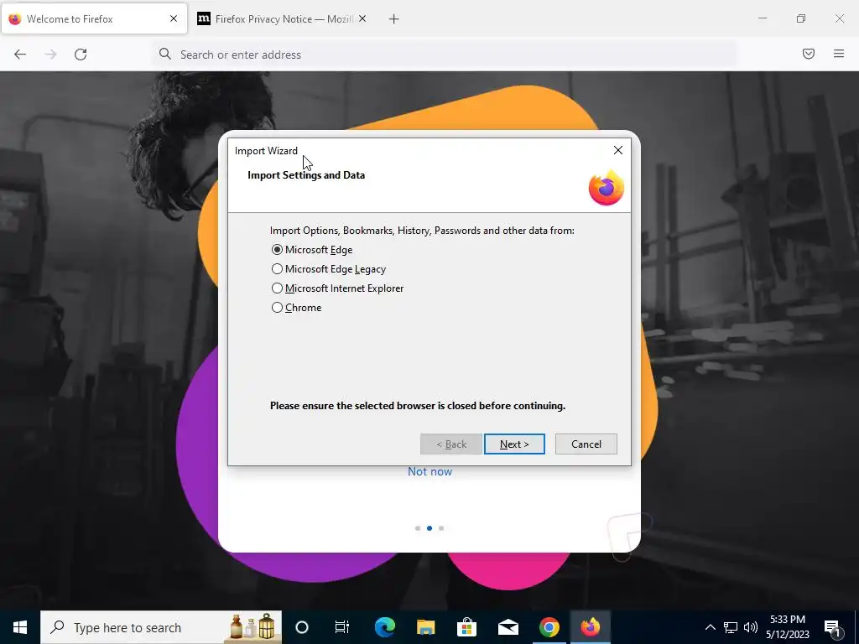Minimize the Firefox window
This screenshot has height=644, width=859.
[763, 18]
